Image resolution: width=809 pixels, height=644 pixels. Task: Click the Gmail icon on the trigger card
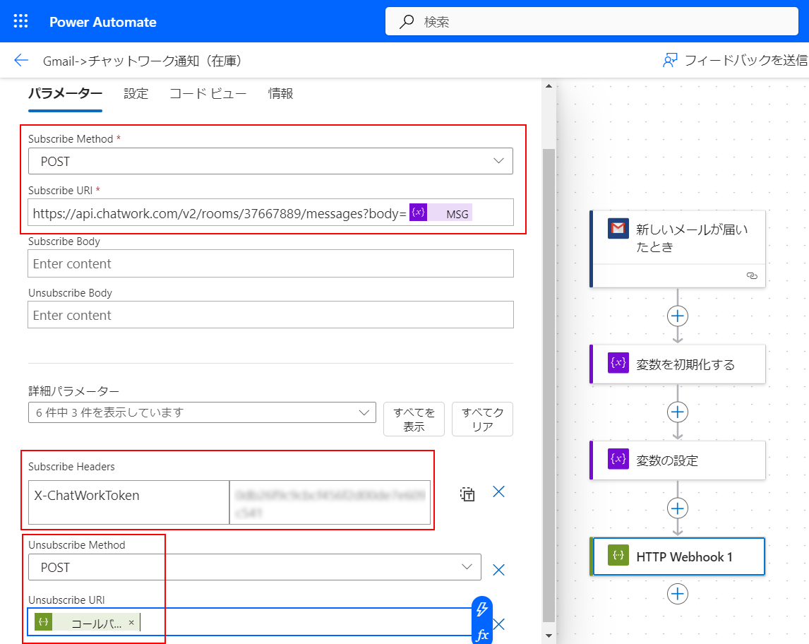click(x=617, y=229)
